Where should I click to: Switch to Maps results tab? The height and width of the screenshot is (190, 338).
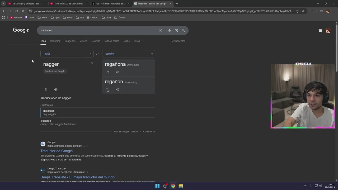coord(126,41)
